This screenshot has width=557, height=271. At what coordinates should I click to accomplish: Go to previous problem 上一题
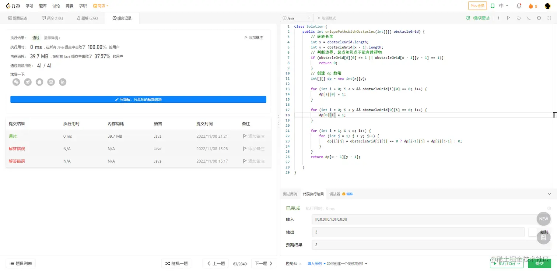(x=216, y=263)
